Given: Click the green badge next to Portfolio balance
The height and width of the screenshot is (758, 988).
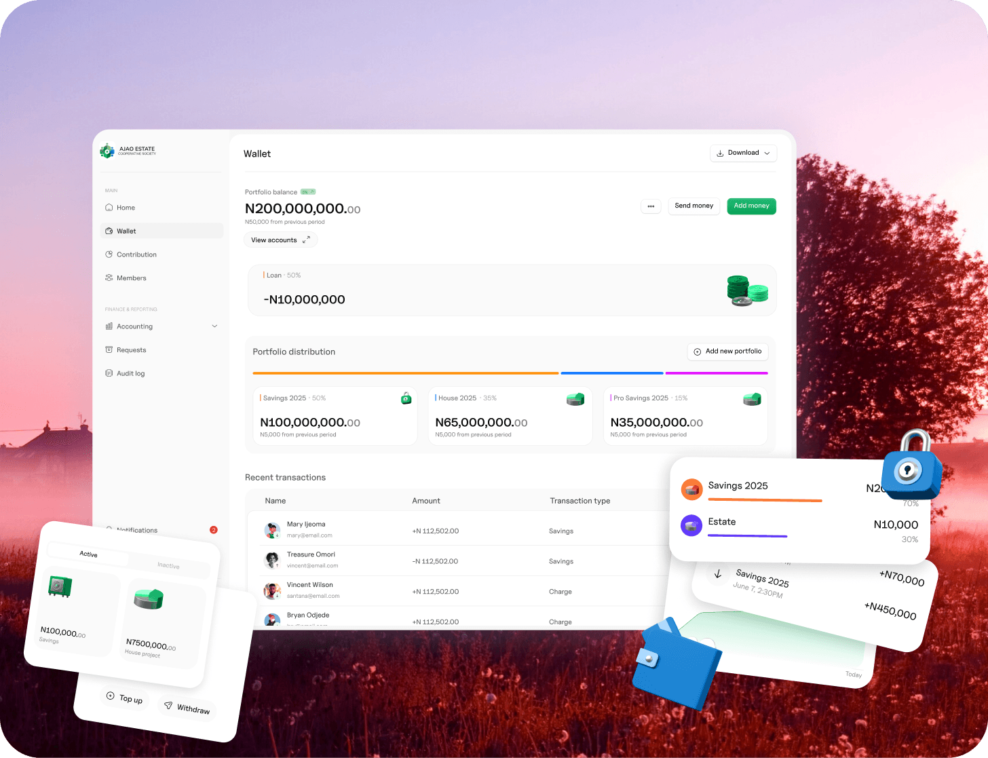Looking at the screenshot, I should click(308, 192).
